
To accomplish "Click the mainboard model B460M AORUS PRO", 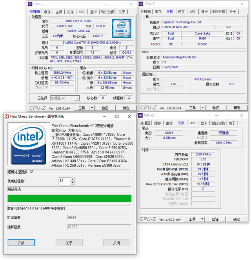I will pos(187,27).
